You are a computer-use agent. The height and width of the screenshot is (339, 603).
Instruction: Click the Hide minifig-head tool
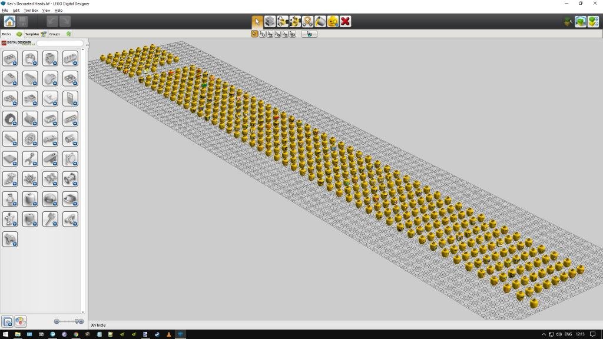[x=333, y=22]
